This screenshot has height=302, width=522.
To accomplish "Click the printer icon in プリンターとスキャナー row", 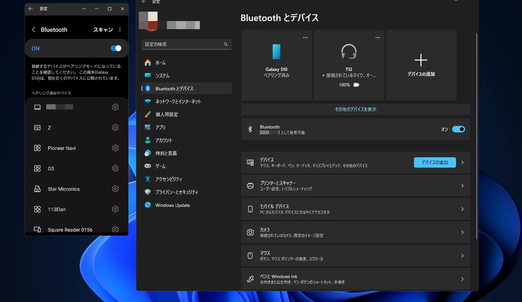I will (250, 186).
